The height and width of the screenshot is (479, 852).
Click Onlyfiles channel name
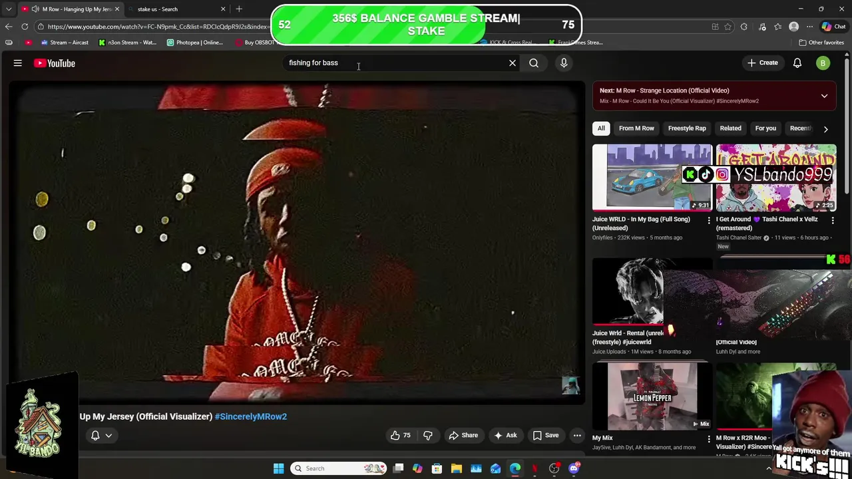(x=602, y=238)
